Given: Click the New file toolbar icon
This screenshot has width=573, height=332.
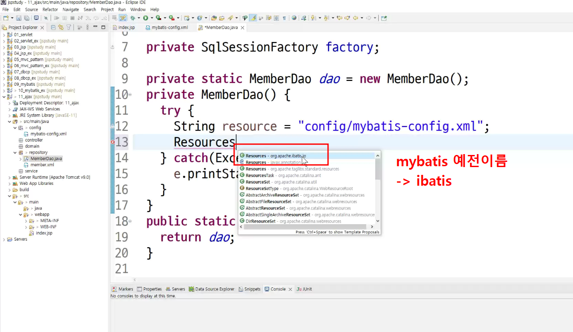Looking at the screenshot, I should pyautogui.click(x=6, y=18).
